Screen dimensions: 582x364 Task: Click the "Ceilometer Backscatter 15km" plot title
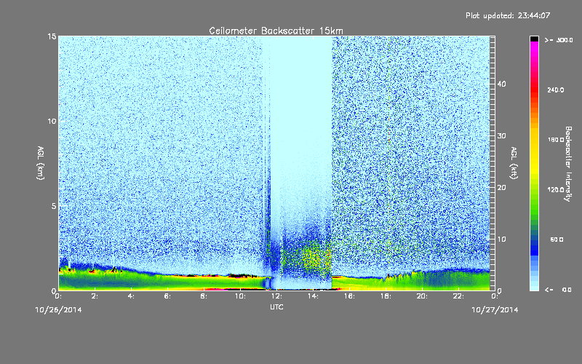276,31
